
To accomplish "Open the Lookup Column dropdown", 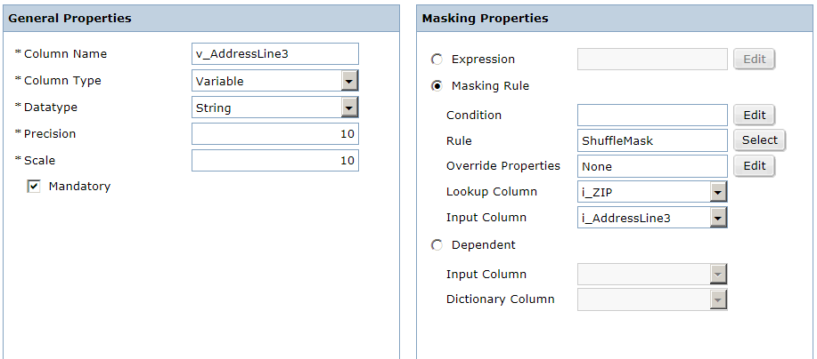I will pos(718,192).
